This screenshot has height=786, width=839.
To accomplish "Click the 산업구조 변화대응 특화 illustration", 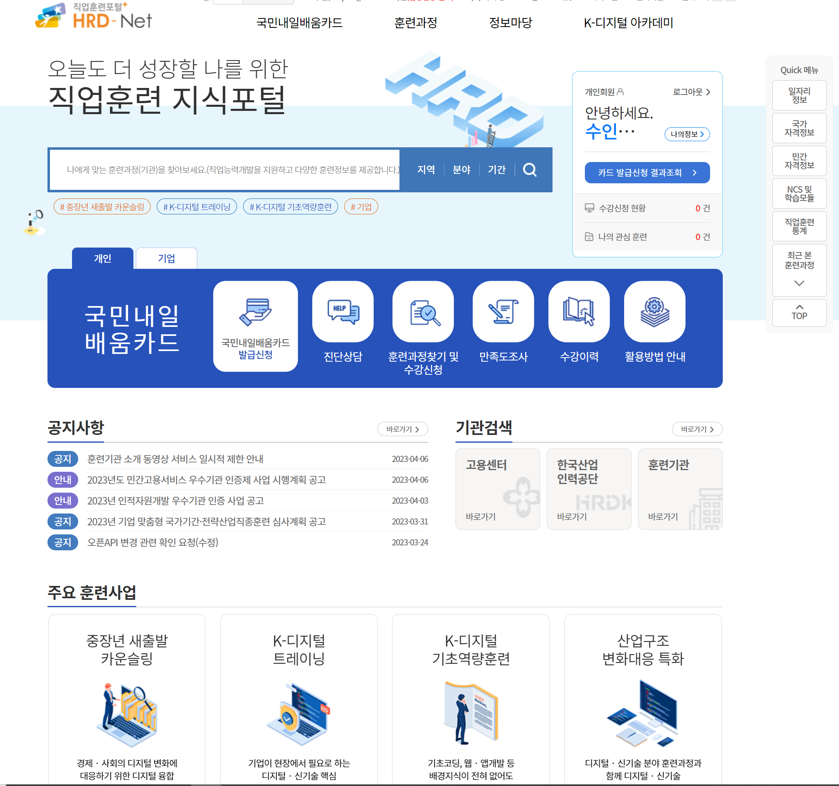I will [x=643, y=714].
